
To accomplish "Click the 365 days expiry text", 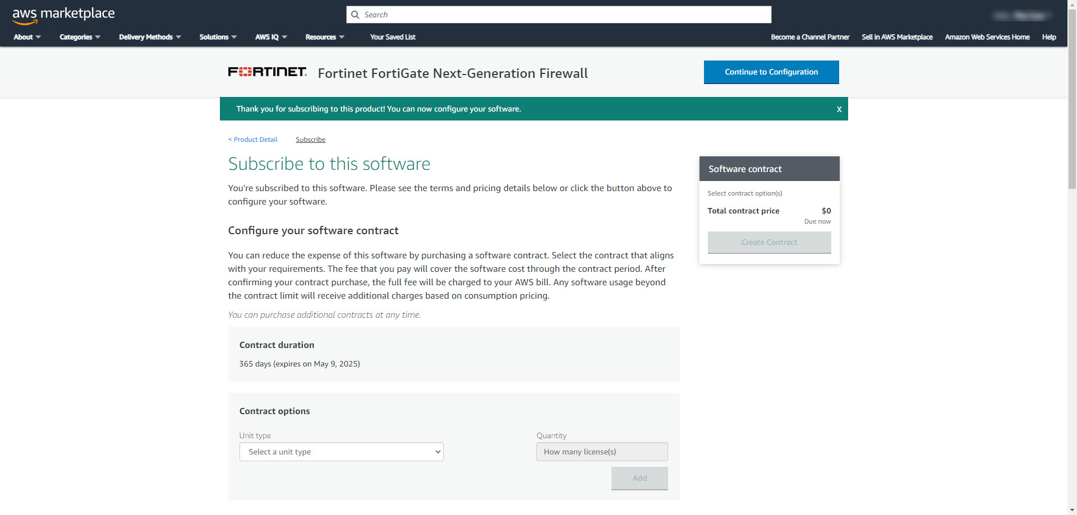I will (x=300, y=364).
